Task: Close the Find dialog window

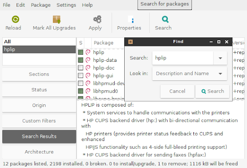Action: pyautogui.click(x=227, y=42)
